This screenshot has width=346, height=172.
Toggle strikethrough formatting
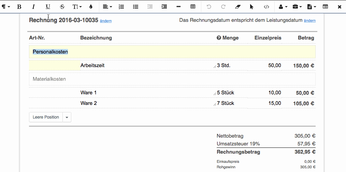coord(62,7)
